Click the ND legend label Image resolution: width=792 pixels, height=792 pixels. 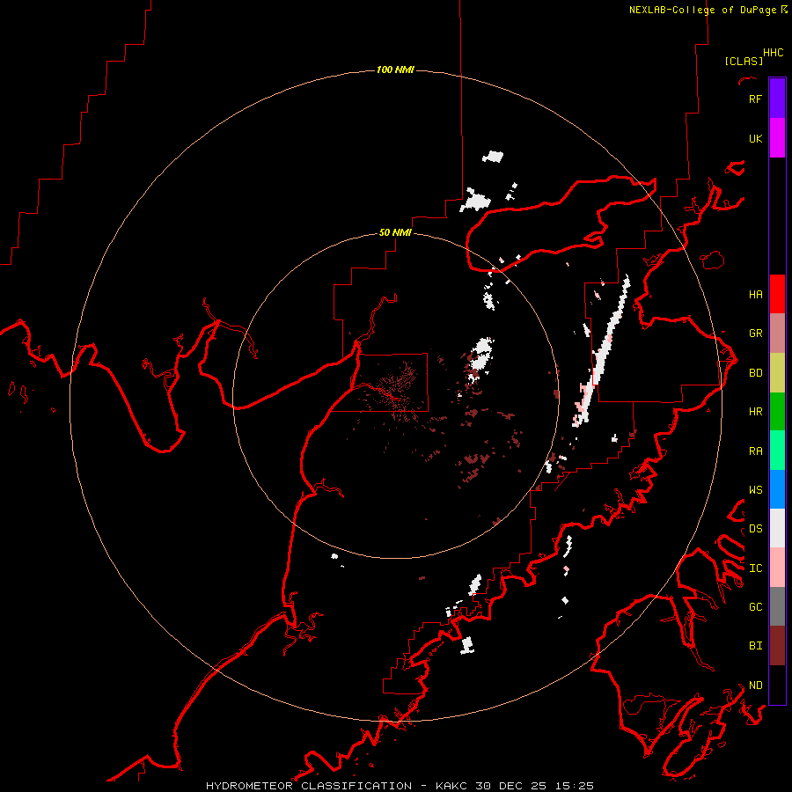click(755, 686)
